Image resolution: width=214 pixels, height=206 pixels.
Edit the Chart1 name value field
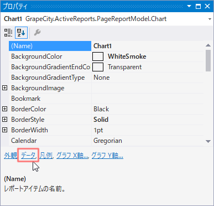tap(148, 46)
